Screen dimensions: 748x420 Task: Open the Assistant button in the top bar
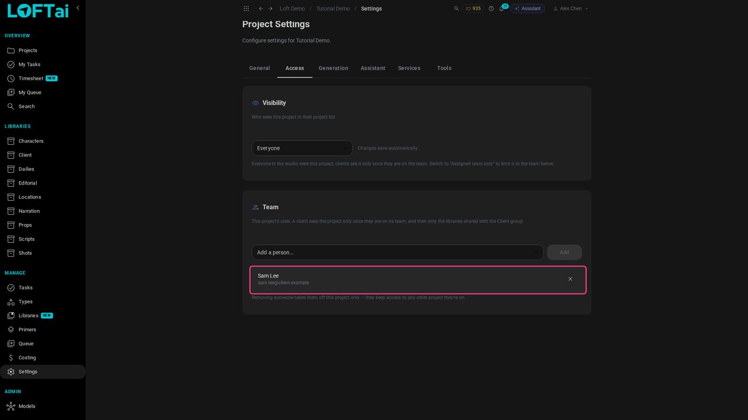click(x=528, y=9)
